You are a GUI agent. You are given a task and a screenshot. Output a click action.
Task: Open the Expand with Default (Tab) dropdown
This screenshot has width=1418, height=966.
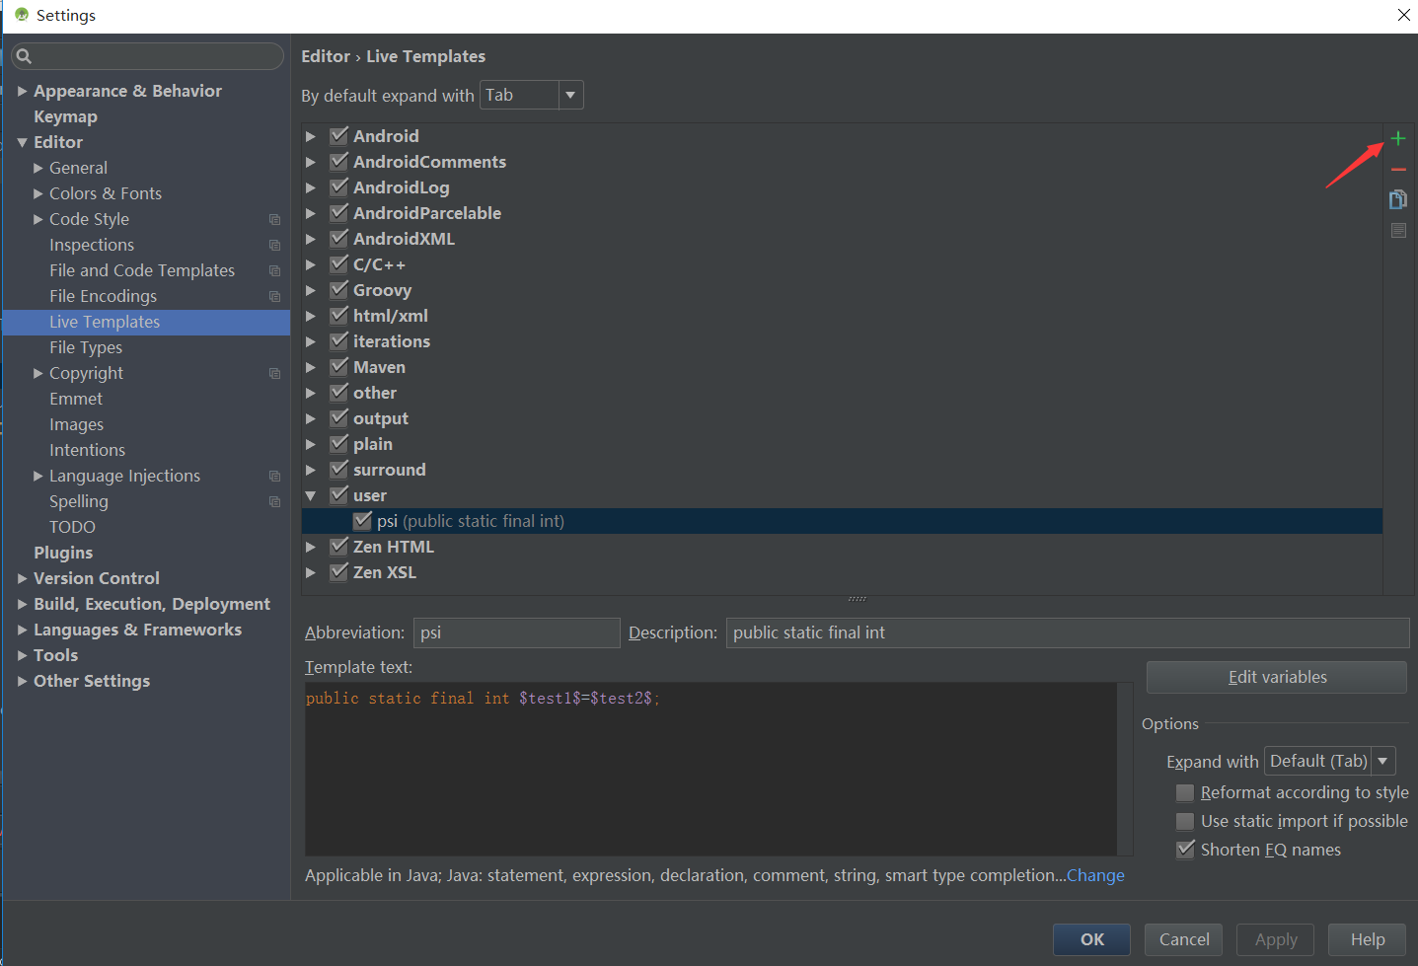point(1381,761)
